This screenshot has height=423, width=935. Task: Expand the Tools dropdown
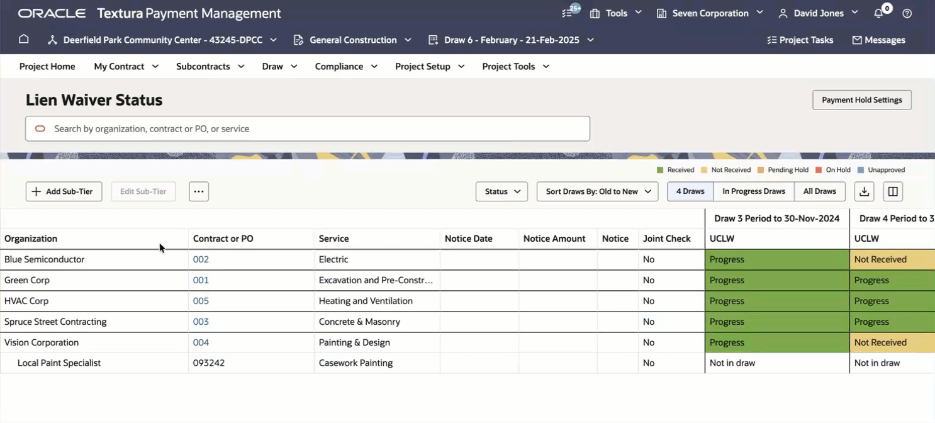point(638,13)
